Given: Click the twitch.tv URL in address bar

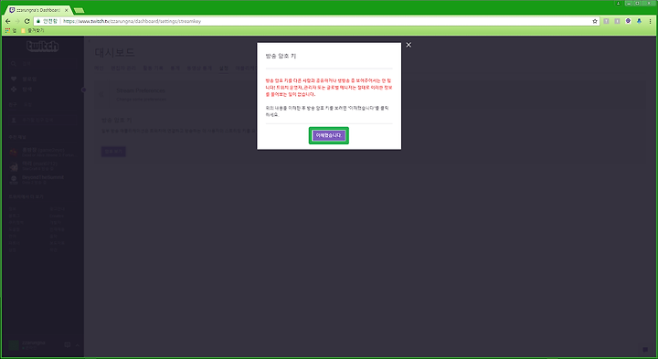Looking at the screenshot, I should point(133,21).
